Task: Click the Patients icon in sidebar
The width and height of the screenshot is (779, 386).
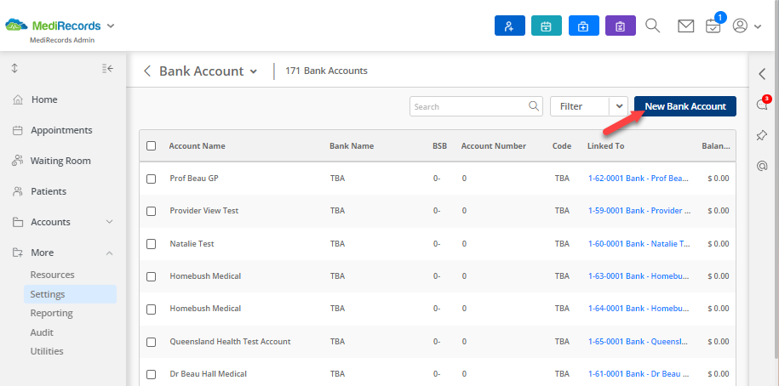Action: [x=18, y=191]
